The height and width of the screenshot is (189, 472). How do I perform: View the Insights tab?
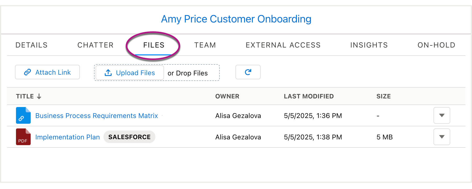369,45
